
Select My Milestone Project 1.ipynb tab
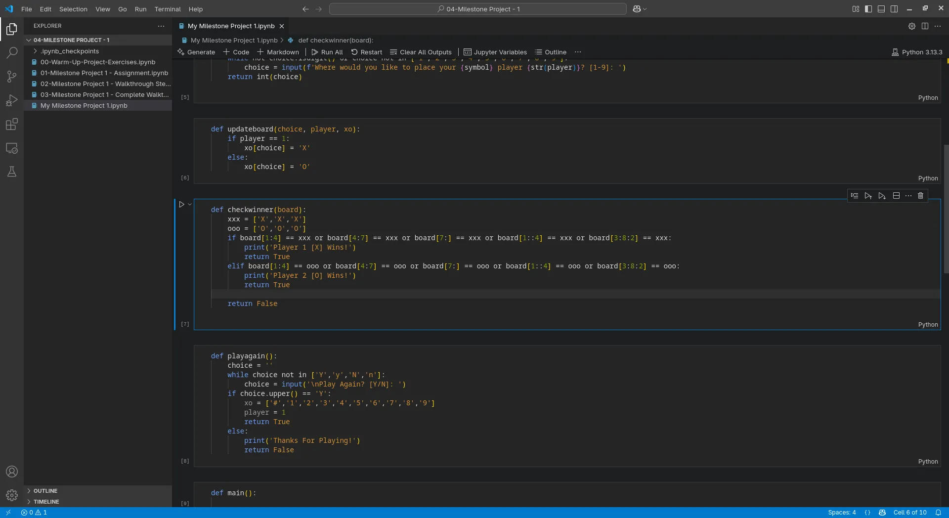tap(231, 26)
